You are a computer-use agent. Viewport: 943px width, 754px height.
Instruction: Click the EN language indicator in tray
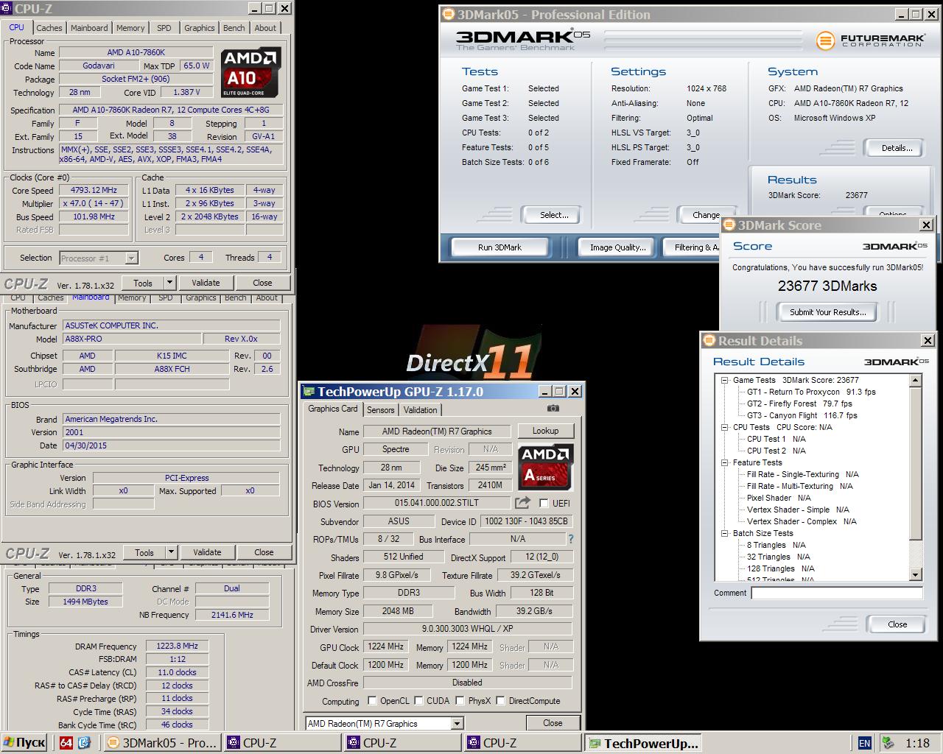click(865, 743)
